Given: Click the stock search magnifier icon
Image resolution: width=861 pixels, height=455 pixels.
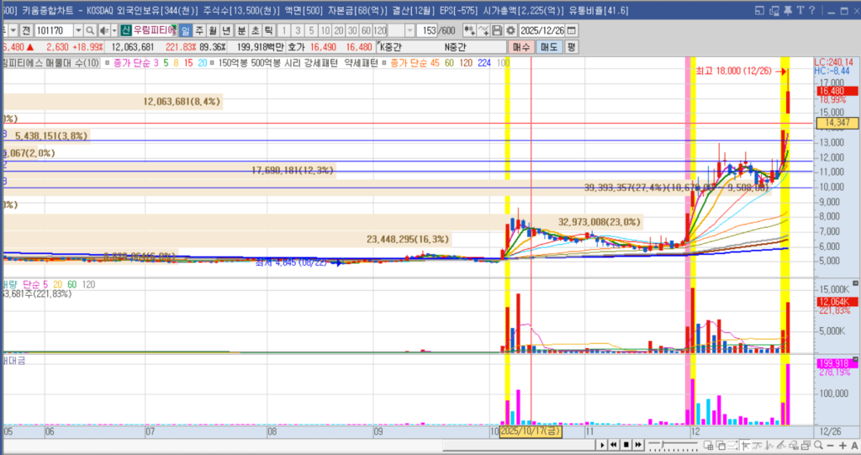Looking at the screenshot, I should click(90, 30).
